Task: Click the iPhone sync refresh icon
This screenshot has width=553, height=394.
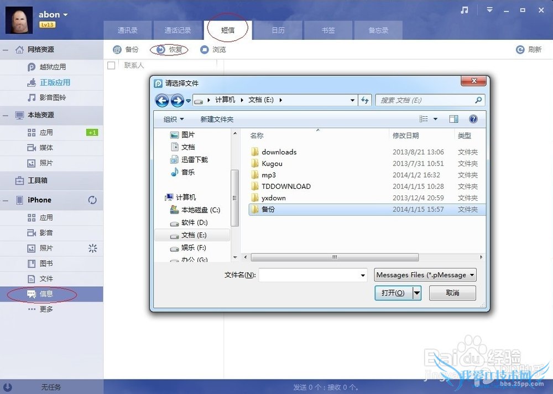Action: (x=92, y=200)
